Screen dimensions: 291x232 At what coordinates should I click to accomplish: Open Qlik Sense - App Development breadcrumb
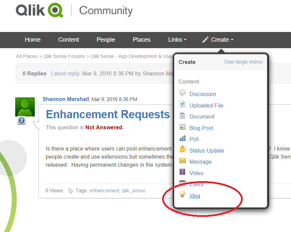pos(132,56)
